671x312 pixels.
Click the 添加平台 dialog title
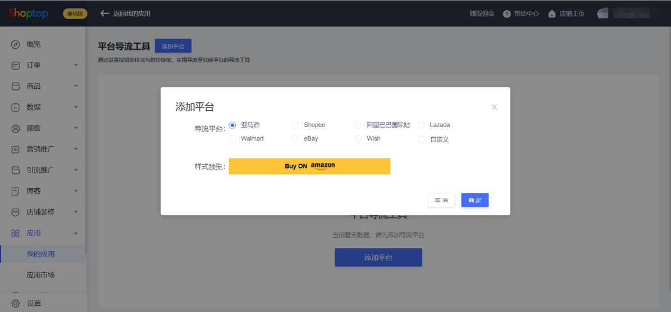point(195,107)
